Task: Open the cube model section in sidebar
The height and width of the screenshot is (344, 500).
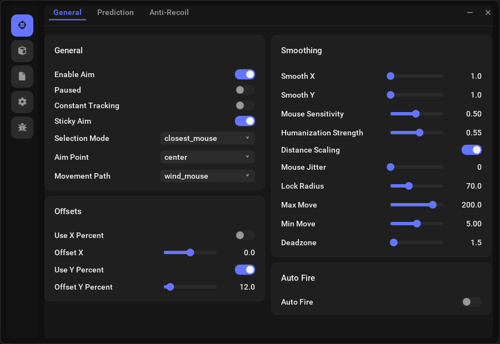Action: point(22,51)
